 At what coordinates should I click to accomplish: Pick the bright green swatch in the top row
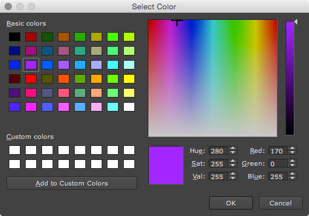pyautogui.click(x=113, y=37)
